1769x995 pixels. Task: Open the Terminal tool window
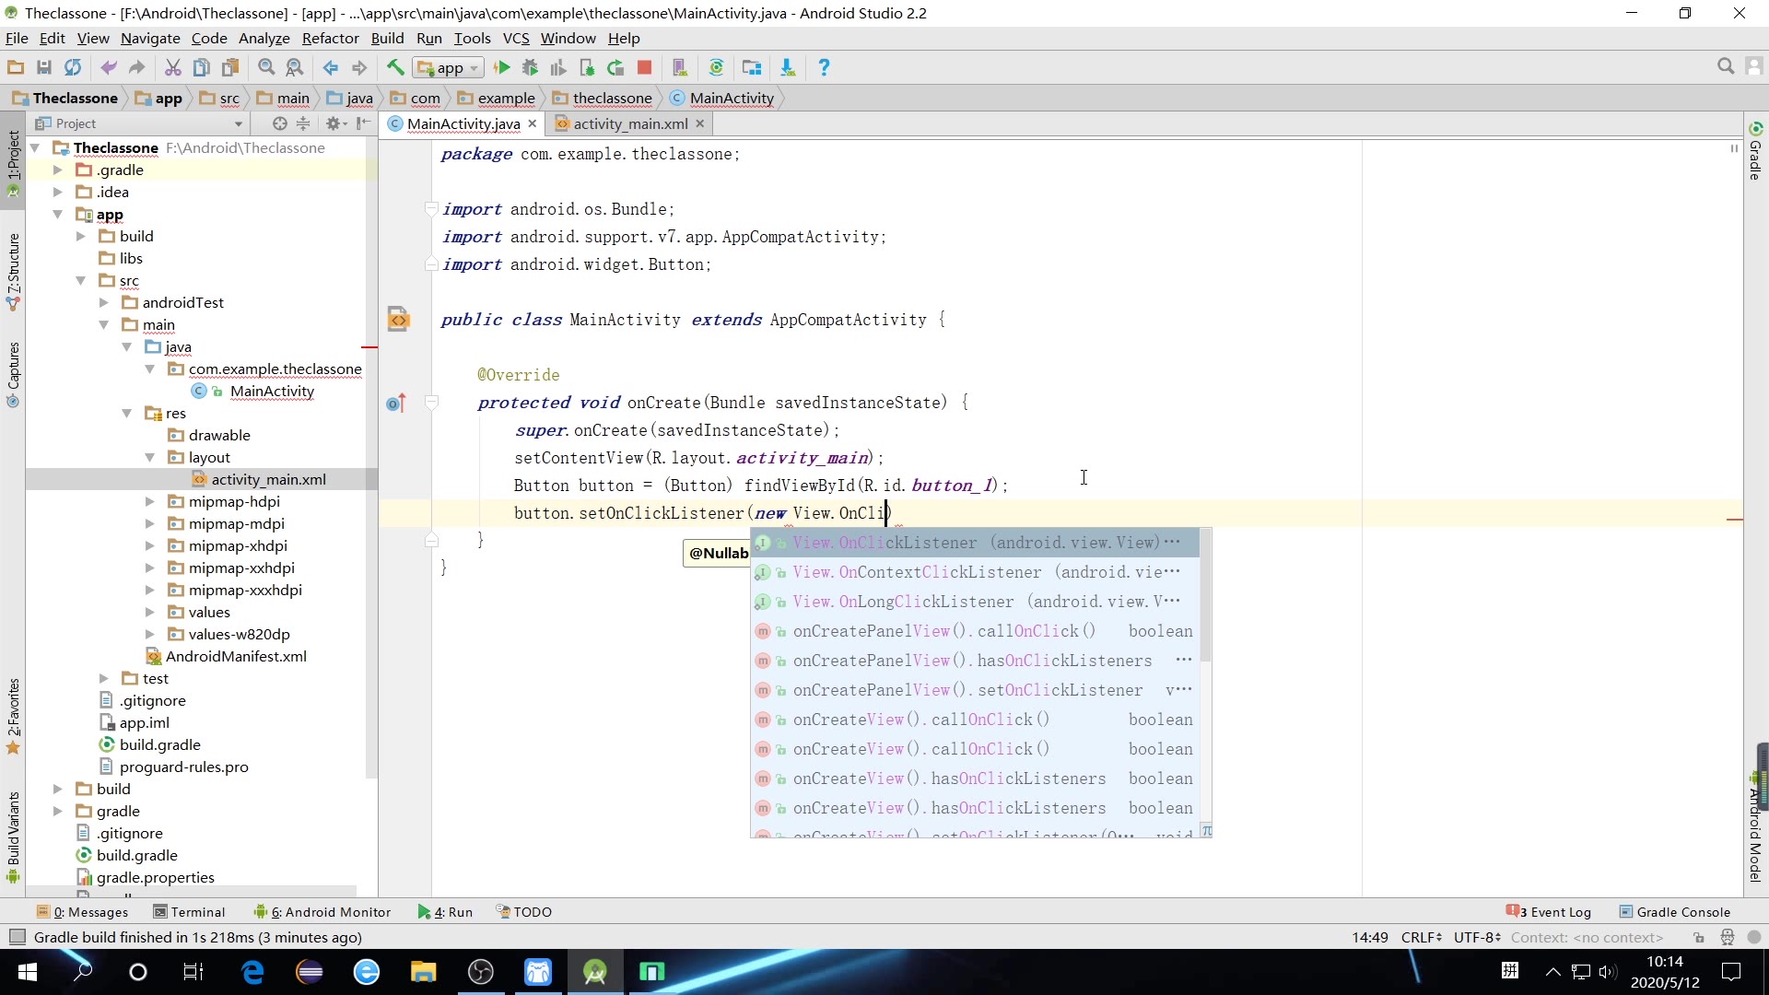pos(189,912)
